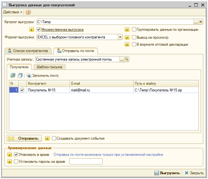Click the archive password input field
The image size is (208, 179).
click(86, 162)
